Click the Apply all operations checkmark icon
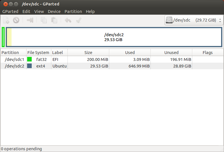 coord(79,20)
